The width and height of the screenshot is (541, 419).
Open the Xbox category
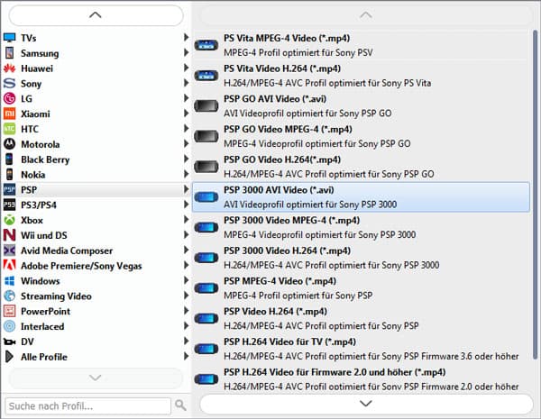tap(96, 220)
